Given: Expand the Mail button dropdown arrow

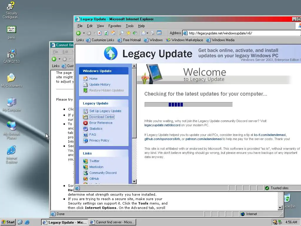Looking at the screenshot, I should (x=147, y=33).
